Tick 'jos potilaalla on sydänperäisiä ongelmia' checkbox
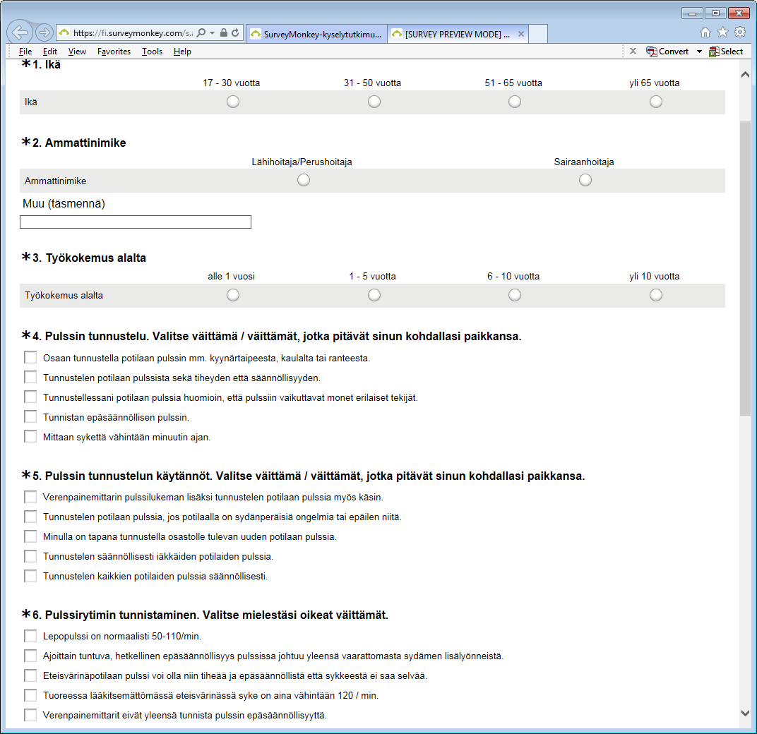The image size is (757, 734). click(30, 517)
